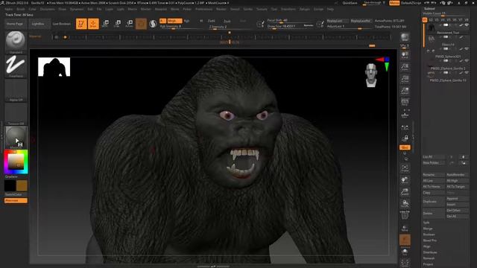Expand the Bevel Pro section
The height and width of the screenshot is (268, 477).
pos(430,240)
